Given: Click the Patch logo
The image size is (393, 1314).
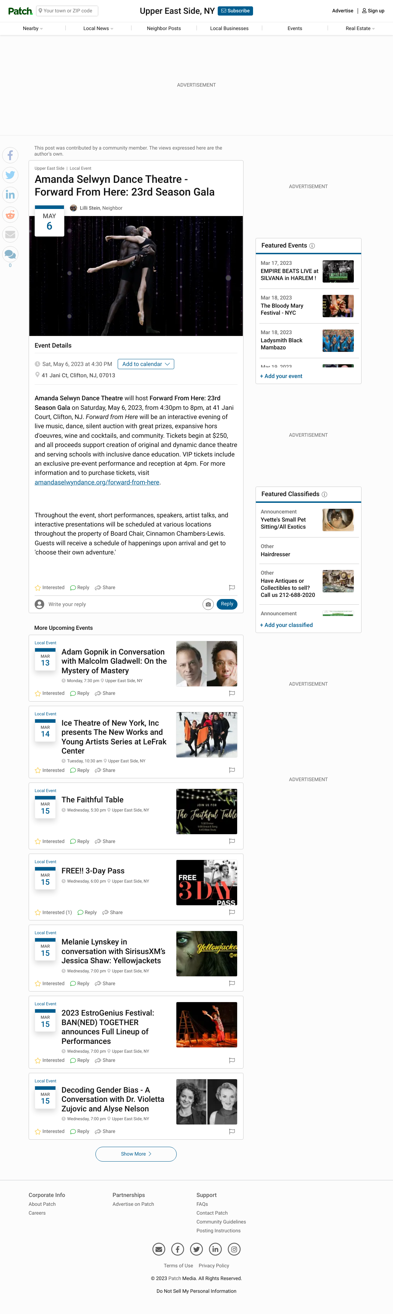Looking at the screenshot, I should (x=20, y=11).
